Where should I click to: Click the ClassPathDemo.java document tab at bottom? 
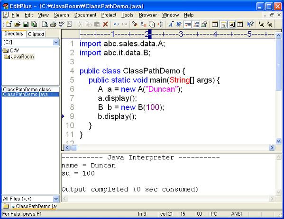(34, 206)
